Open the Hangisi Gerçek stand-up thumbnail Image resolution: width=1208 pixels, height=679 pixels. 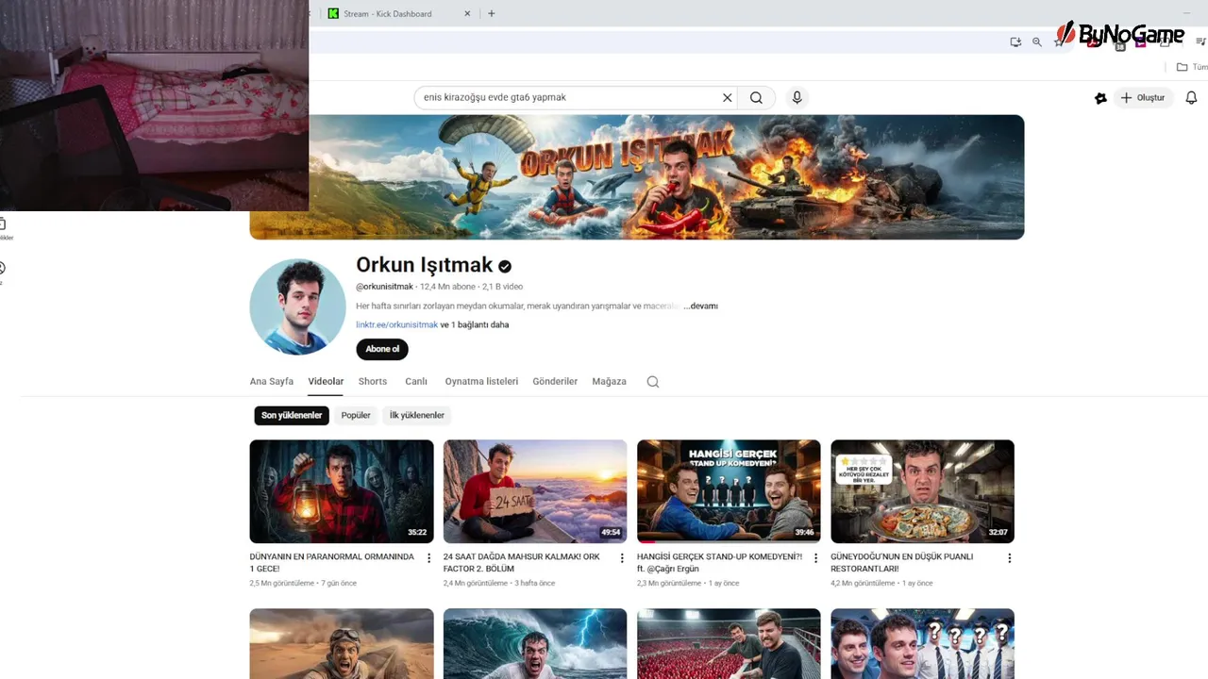pos(729,491)
